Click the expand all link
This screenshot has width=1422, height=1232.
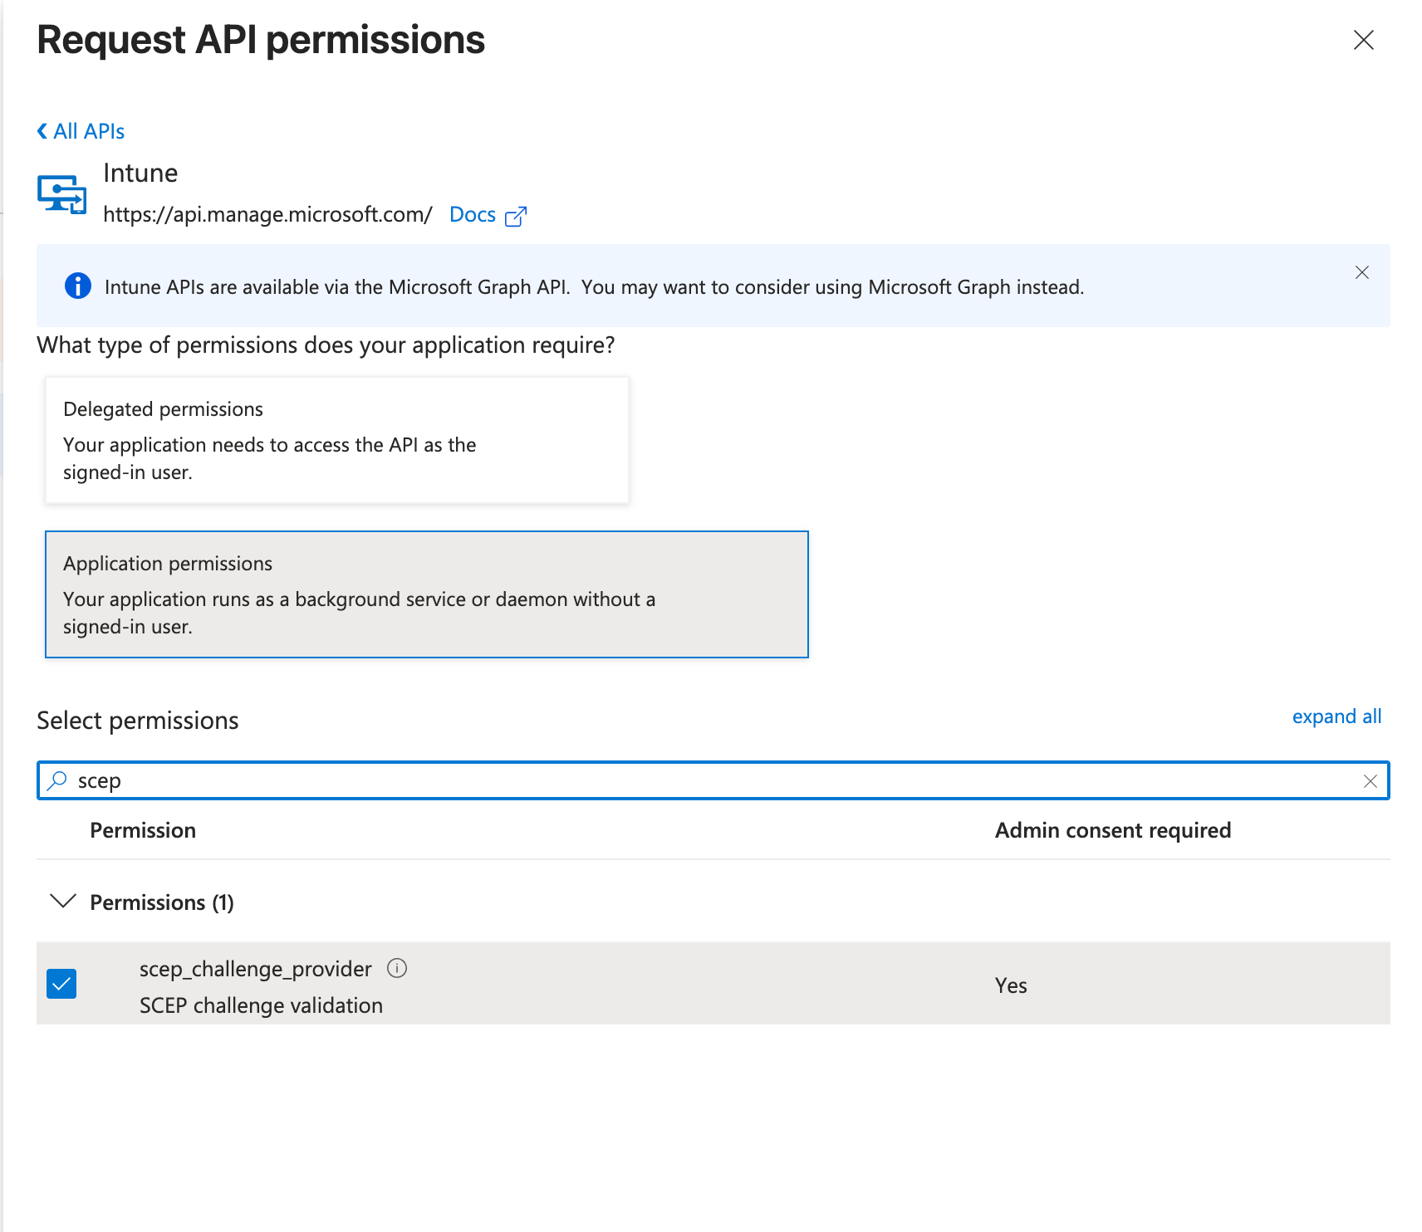(x=1336, y=716)
